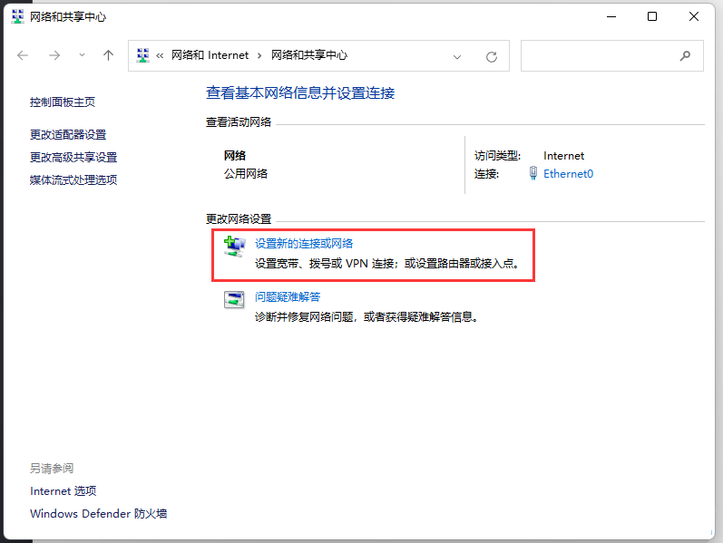723x543 pixels.
Task: Open the recent locations dropdown arrow
Action: [x=82, y=55]
